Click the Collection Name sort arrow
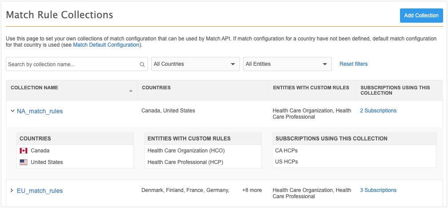 coord(131,91)
